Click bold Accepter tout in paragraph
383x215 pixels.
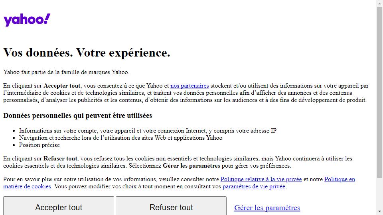pyautogui.click(x=62, y=86)
